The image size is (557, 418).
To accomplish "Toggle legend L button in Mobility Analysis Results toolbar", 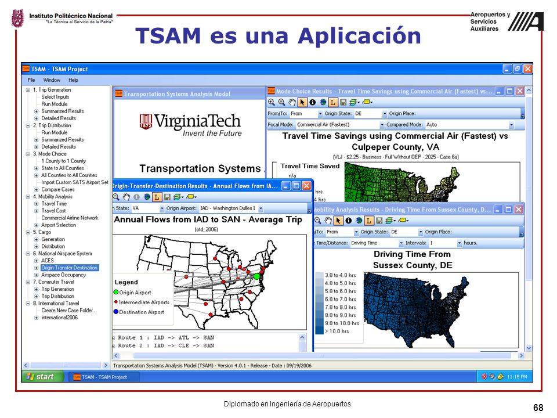I will click(x=369, y=221).
